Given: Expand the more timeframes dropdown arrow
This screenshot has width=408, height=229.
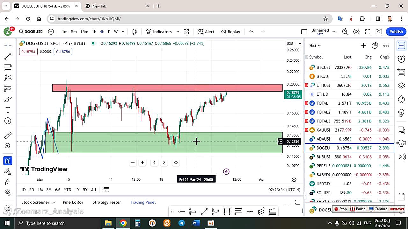Looking at the screenshot, I should point(123,31).
